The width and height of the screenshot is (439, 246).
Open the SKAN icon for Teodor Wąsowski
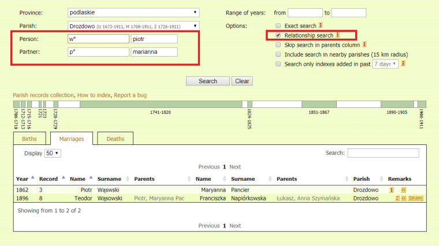tap(415, 198)
